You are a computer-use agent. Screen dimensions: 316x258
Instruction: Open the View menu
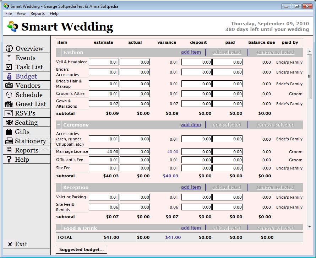point(21,14)
